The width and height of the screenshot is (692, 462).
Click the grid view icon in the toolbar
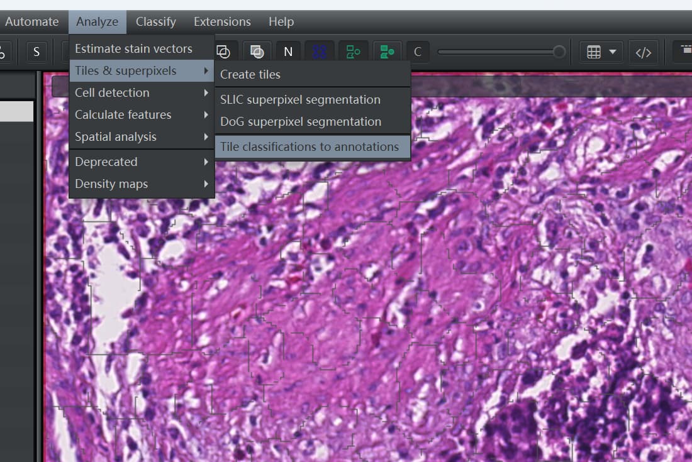[594, 52]
